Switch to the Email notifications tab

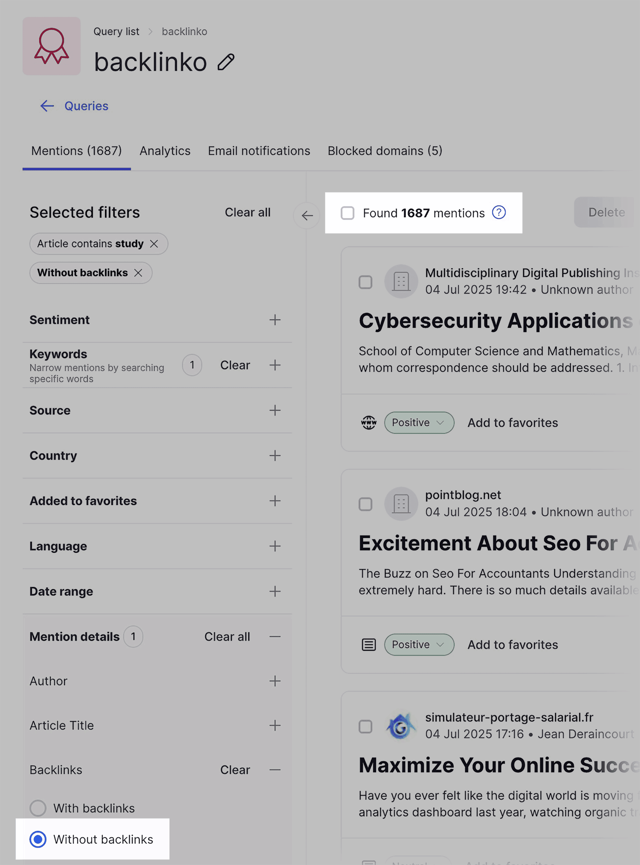[259, 151]
